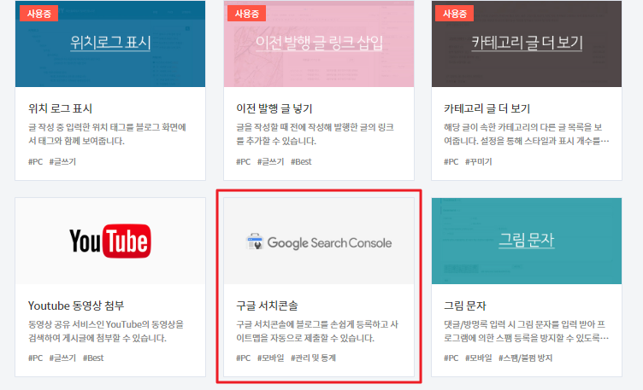This screenshot has width=643, height=390.
Task: Click the 그림 문자 description text
Action: [x=527, y=331]
